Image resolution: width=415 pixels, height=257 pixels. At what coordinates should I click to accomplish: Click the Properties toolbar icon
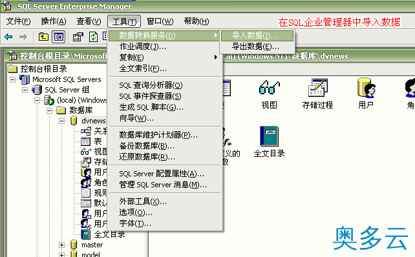click(x=78, y=37)
